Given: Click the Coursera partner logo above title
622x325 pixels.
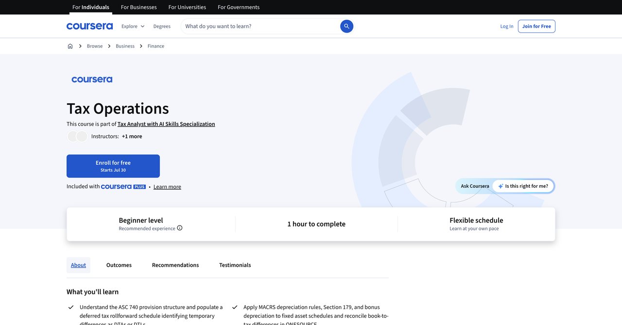Looking at the screenshot, I should 92,80.
